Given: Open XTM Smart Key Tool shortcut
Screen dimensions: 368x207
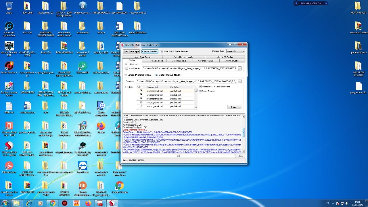Looking at the screenshot, I should [83, 149].
